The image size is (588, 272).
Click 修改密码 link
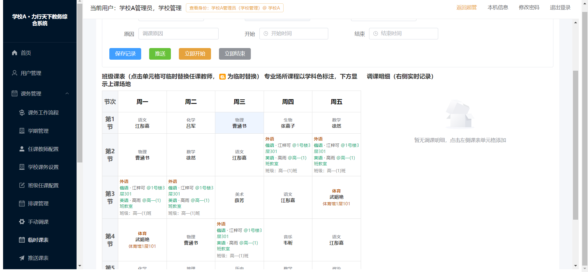click(x=529, y=7)
